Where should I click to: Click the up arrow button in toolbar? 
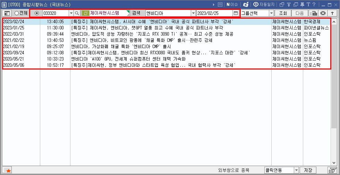click(332, 13)
